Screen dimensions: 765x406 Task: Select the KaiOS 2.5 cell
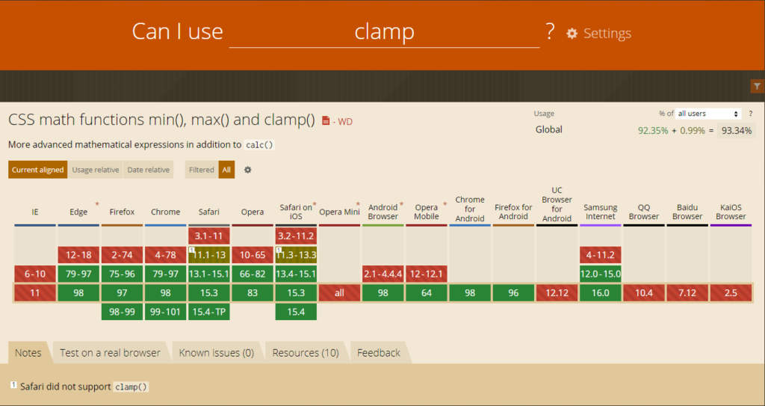pyautogui.click(x=731, y=292)
